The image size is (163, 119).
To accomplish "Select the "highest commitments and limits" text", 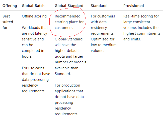I will [142, 36].
